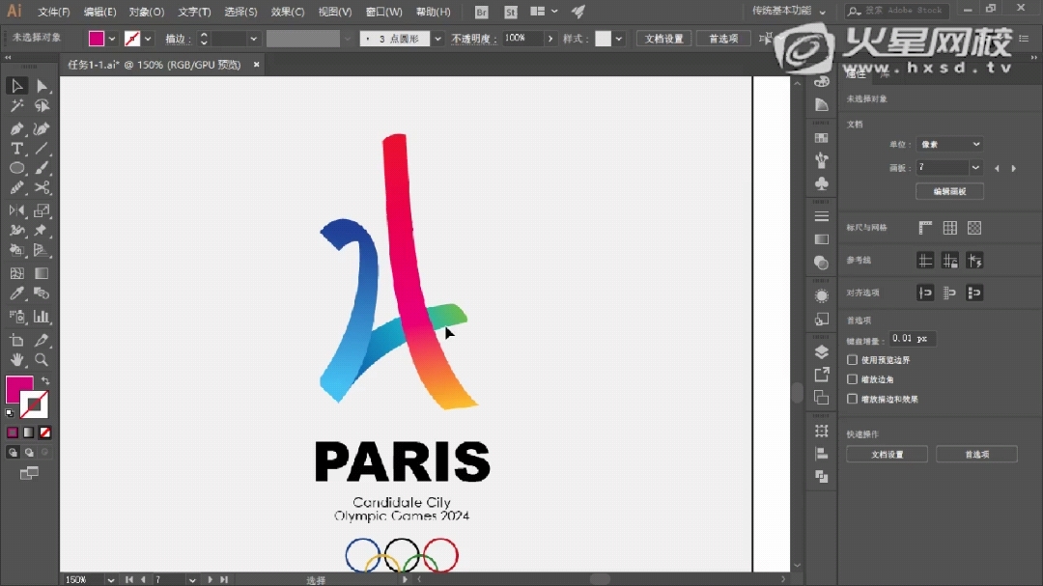Select the Pen tool
The width and height of the screenshot is (1043, 586).
[x=16, y=128]
